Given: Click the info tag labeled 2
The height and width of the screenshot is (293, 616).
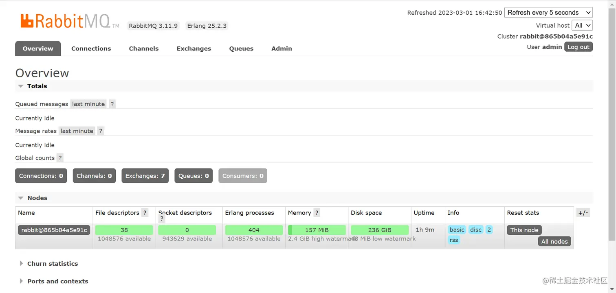Looking at the screenshot, I should tap(489, 230).
